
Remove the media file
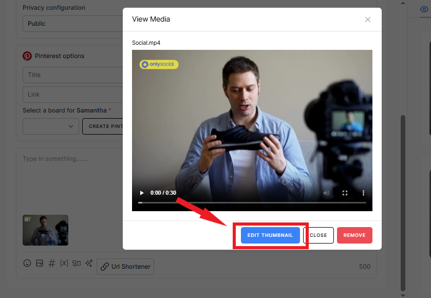pyautogui.click(x=354, y=235)
